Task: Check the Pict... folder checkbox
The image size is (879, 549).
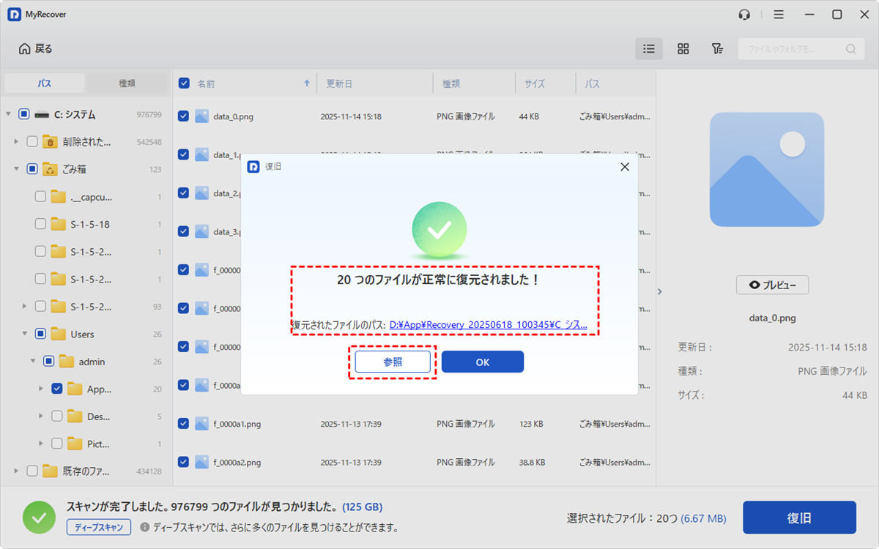Action: pos(57,444)
